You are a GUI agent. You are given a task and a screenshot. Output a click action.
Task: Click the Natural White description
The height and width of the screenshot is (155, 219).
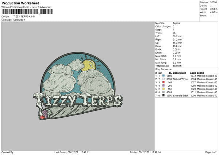click(180, 79)
